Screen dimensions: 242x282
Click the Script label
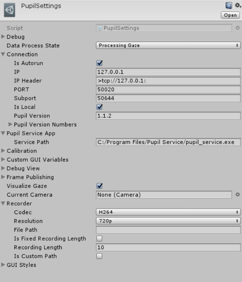(x=15, y=28)
